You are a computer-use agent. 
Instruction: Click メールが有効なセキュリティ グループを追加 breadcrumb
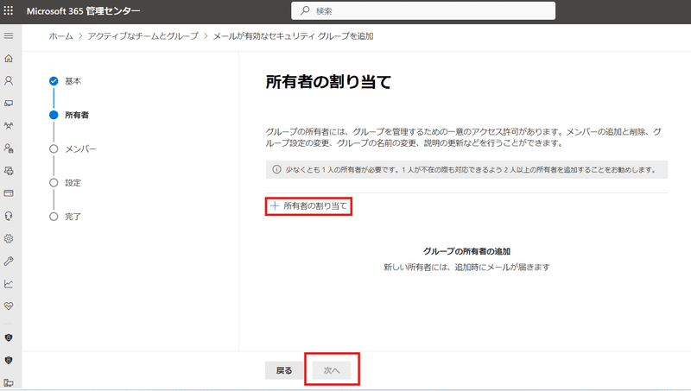pyautogui.click(x=293, y=36)
